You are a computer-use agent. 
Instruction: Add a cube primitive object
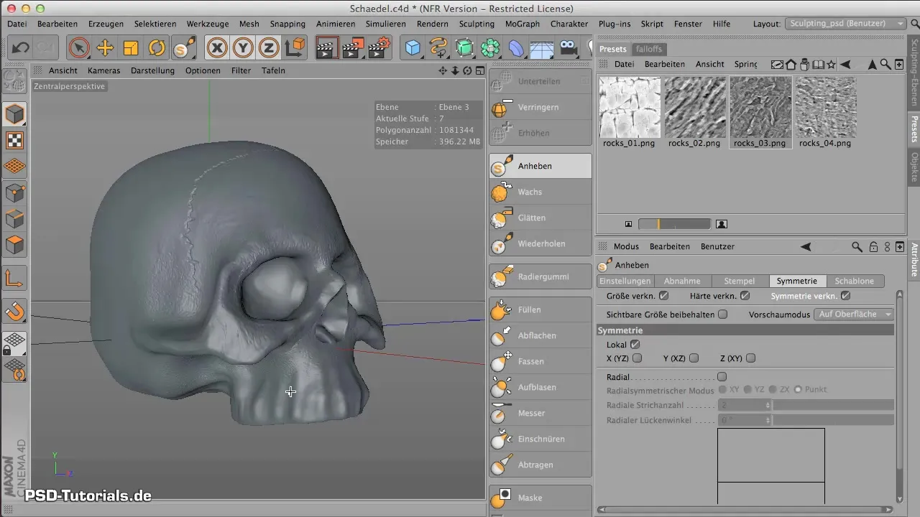413,48
